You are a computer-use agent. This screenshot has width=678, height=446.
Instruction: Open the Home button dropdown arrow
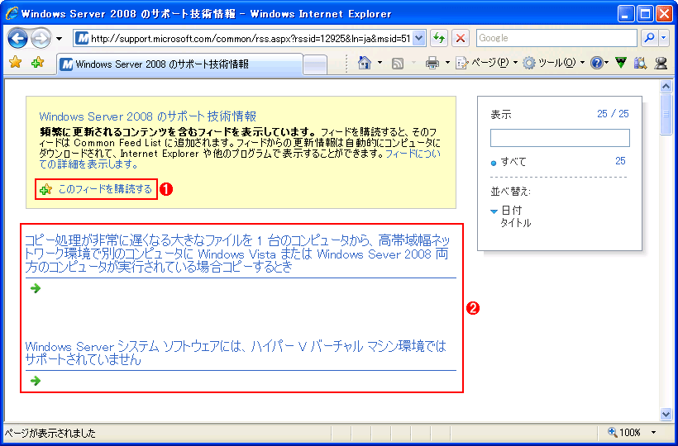point(380,63)
